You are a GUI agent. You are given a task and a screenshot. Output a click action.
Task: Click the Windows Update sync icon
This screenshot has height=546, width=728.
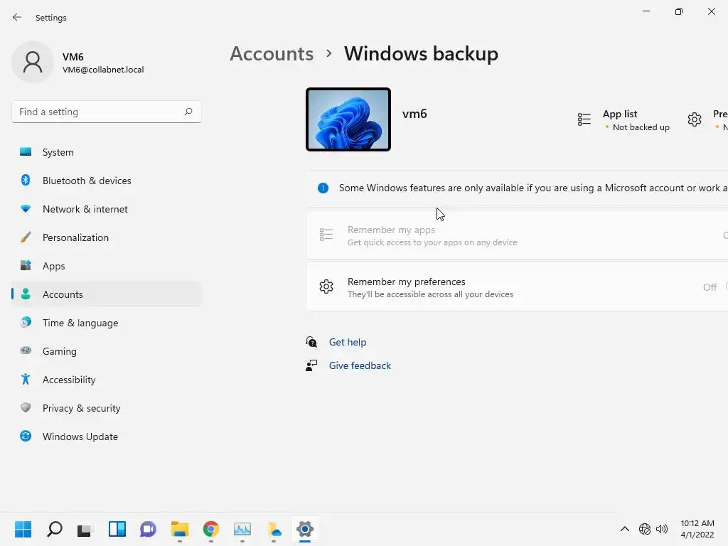pos(26,436)
